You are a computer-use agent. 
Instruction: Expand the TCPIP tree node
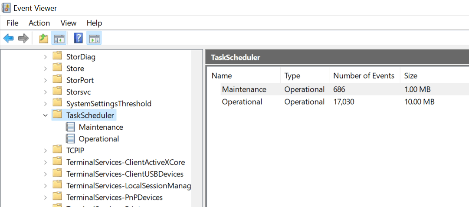pos(45,151)
